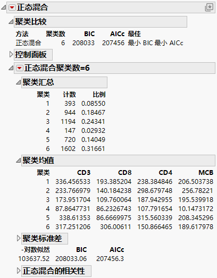Click count value 393 for cluster 1
Viewport: 217px width, 278px height.
pos(70,104)
